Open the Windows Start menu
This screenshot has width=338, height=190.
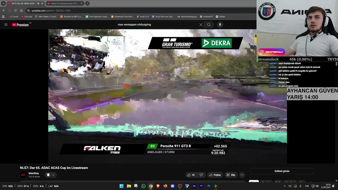tap(121, 186)
